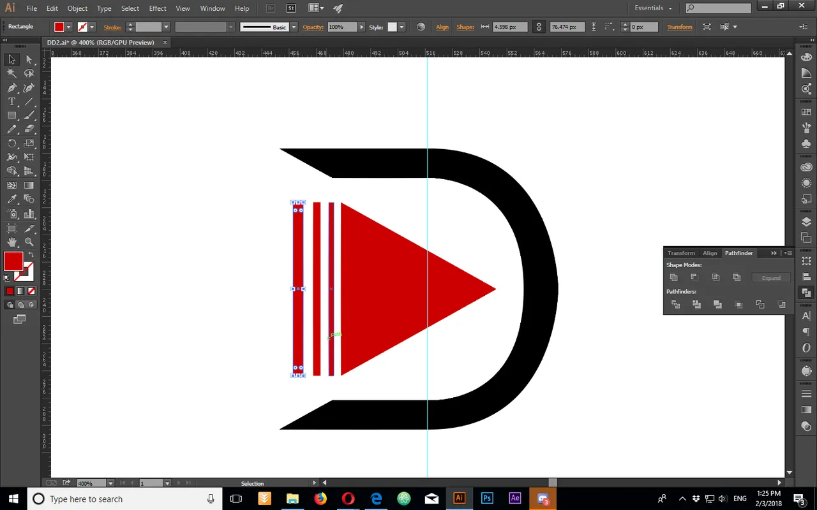
Task: Set paint mode to None
Action: (x=31, y=291)
